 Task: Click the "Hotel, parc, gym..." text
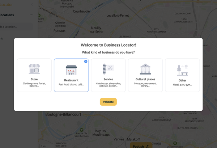click(x=182, y=85)
